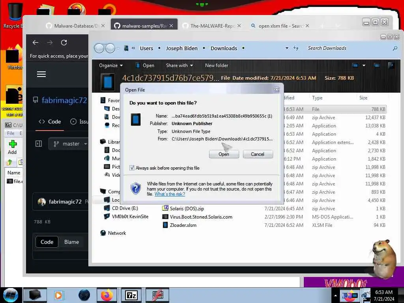Open Firefox from the taskbar
This screenshot has width=404, height=303.
point(107,295)
